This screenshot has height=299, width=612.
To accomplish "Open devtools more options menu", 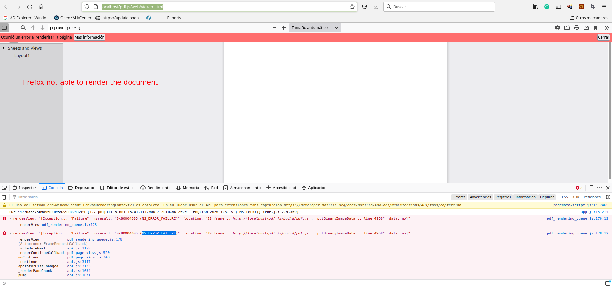I will pos(600,188).
